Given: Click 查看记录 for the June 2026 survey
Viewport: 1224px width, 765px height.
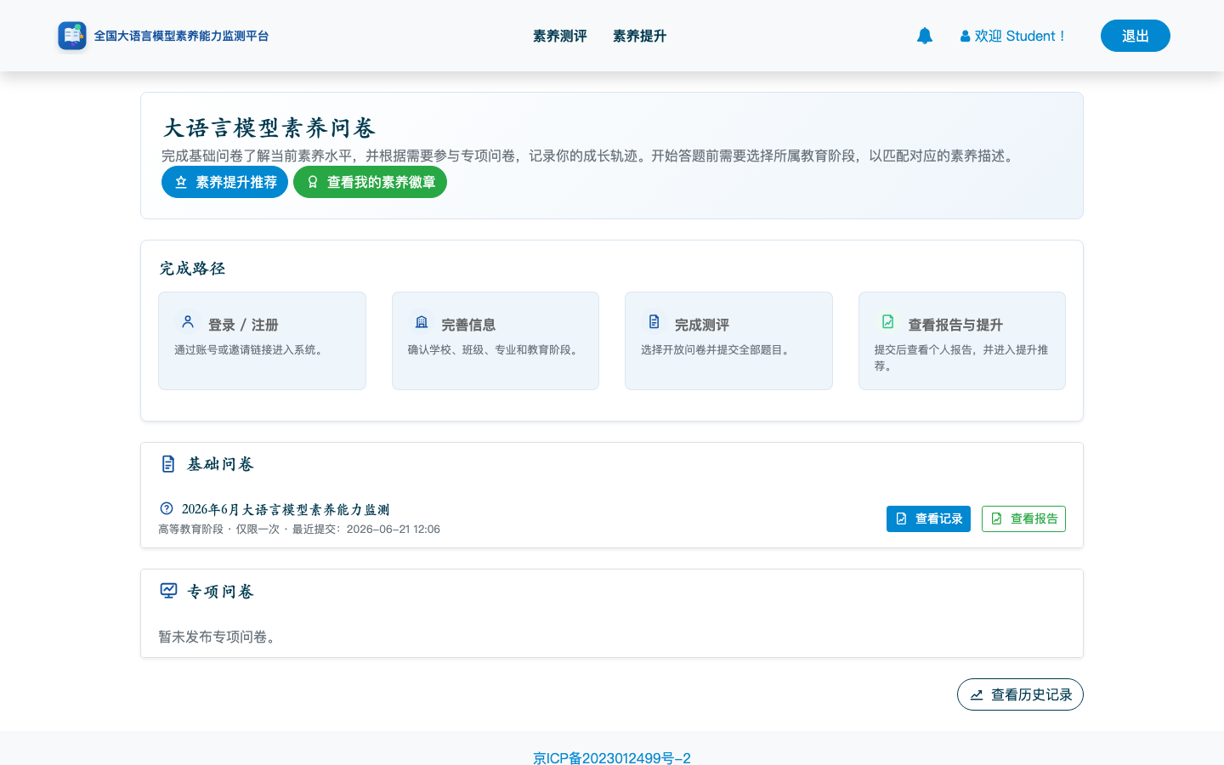Looking at the screenshot, I should click(x=928, y=518).
